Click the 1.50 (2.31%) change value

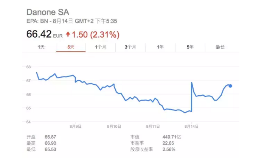point(96,35)
